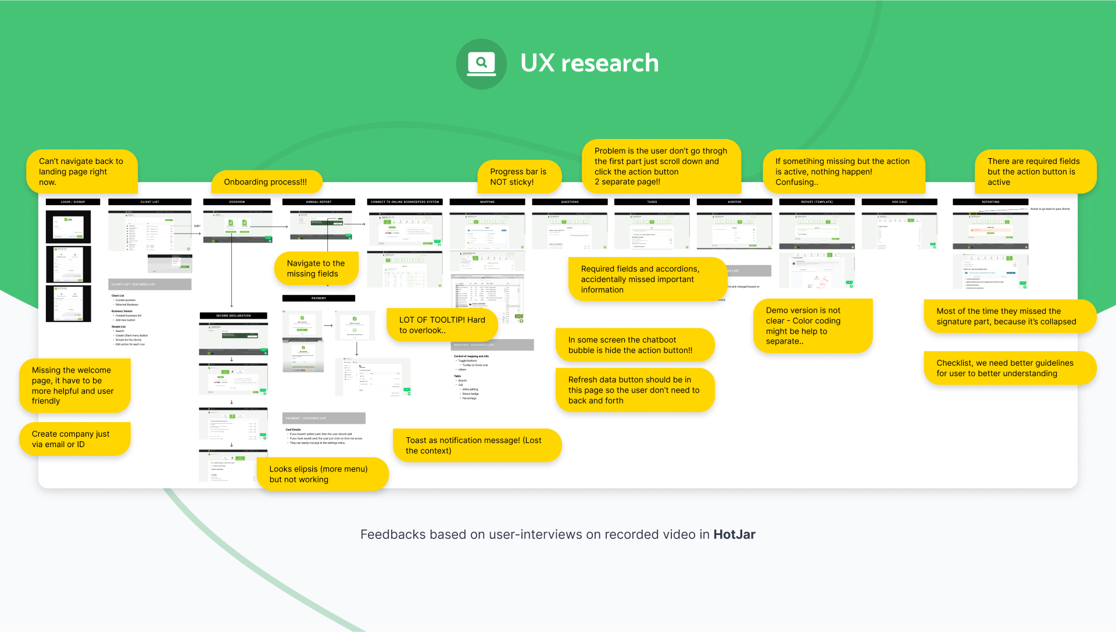1116x632 pixels.
Task: Click the 'Toast as notification message!' note
Action: point(477,445)
